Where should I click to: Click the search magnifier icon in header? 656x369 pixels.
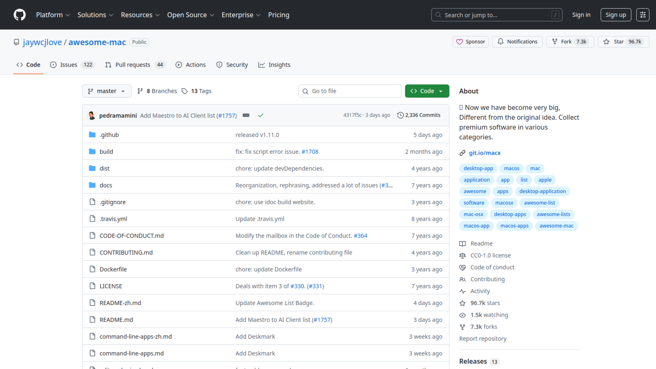[x=438, y=15]
